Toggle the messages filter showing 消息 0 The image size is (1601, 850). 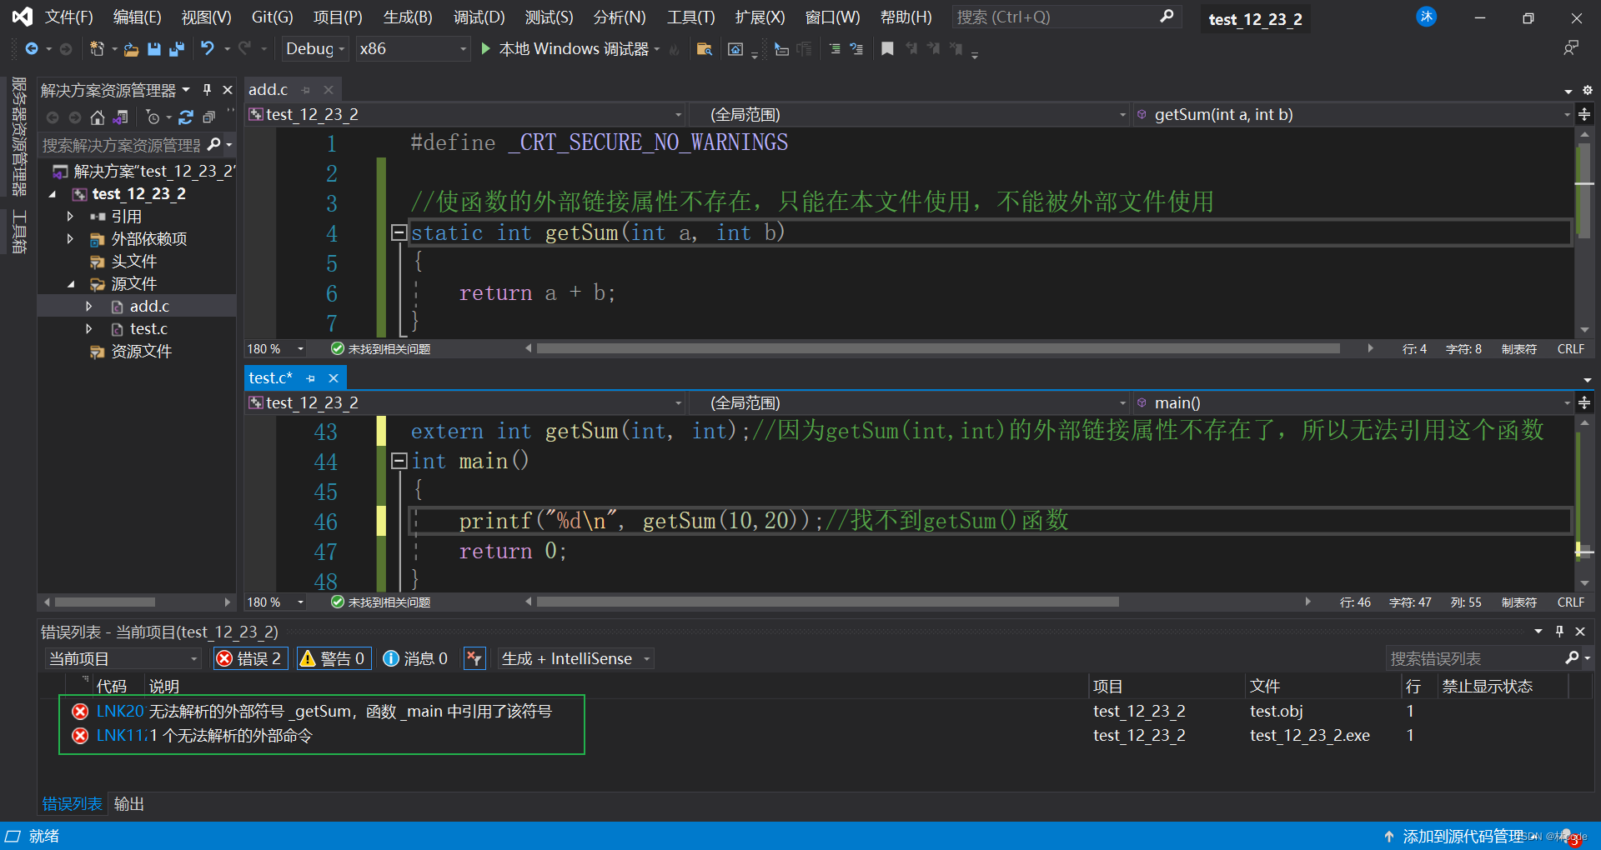pyautogui.click(x=415, y=658)
